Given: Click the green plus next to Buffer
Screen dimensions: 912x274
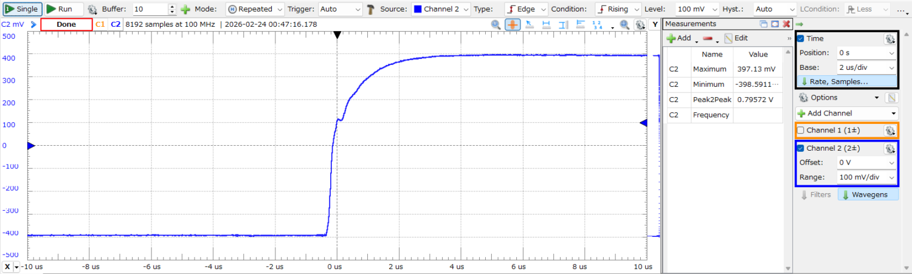Looking at the screenshot, I should click(185, 9).
